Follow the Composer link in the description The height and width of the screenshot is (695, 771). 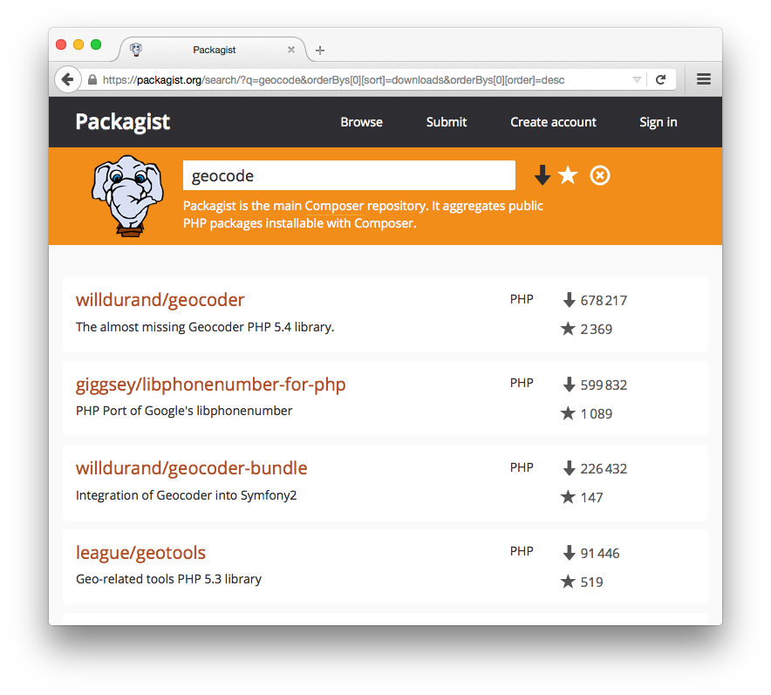coord(334,206)
